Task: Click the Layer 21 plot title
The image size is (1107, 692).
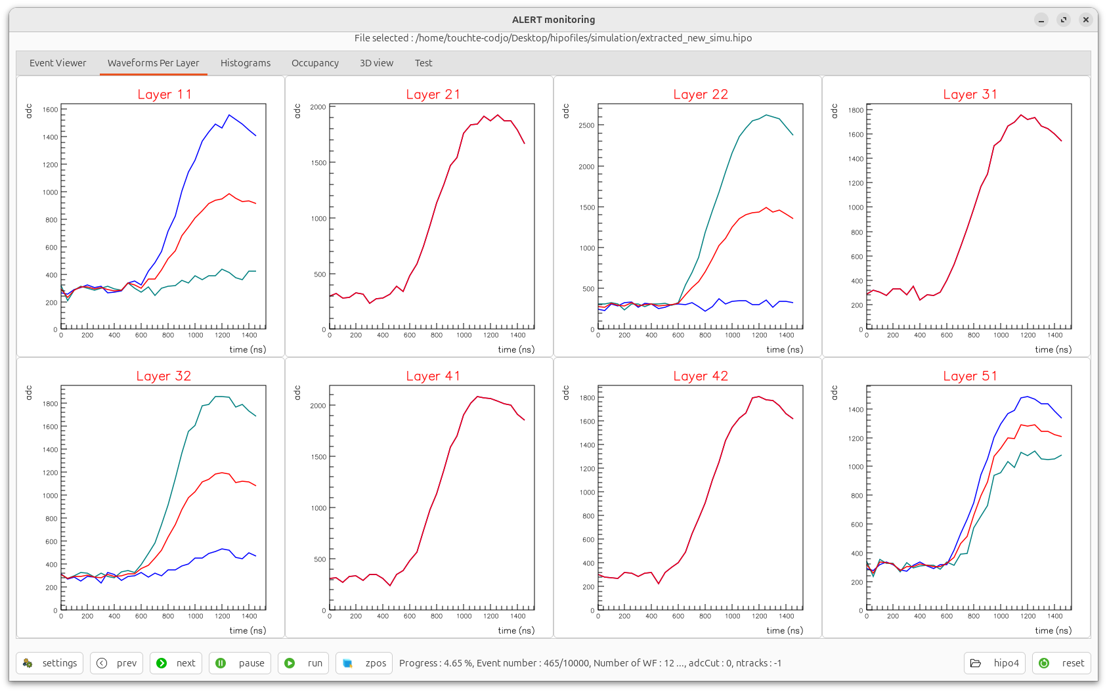Action: (x=433, y=95)
